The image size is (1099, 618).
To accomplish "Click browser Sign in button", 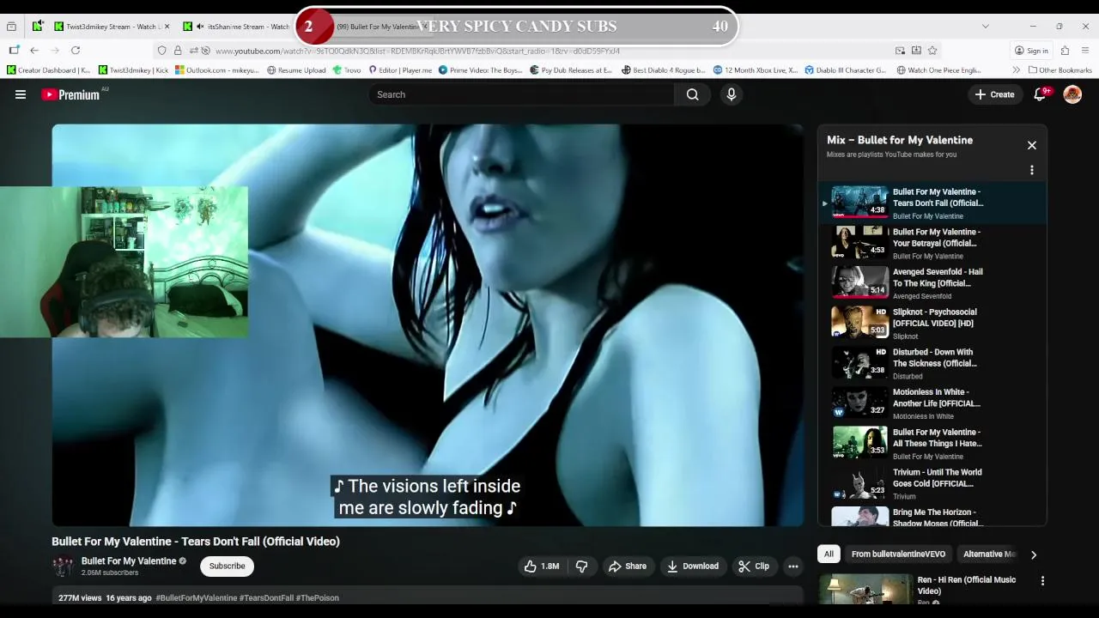I will click(1031, 51).
